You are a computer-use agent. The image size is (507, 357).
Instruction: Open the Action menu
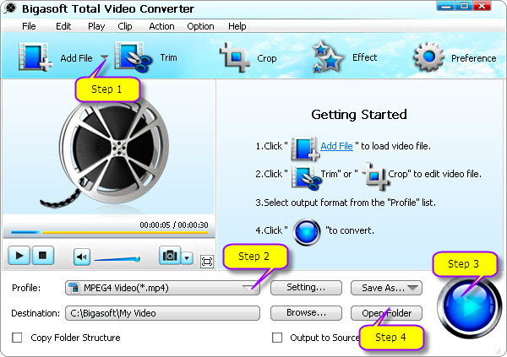(161, 26)
